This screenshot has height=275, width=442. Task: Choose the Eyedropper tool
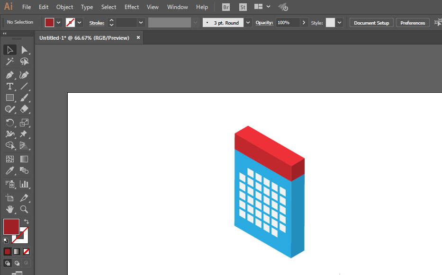coord(9,171)
